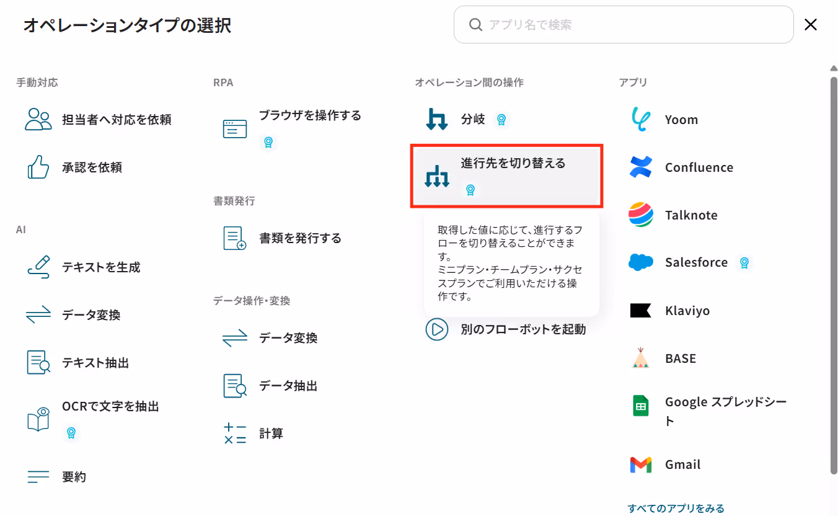Viewport: 838px width, 516px height.
Task: Click arrows icon under データ操作・変換 section
Action: point(235,338)
